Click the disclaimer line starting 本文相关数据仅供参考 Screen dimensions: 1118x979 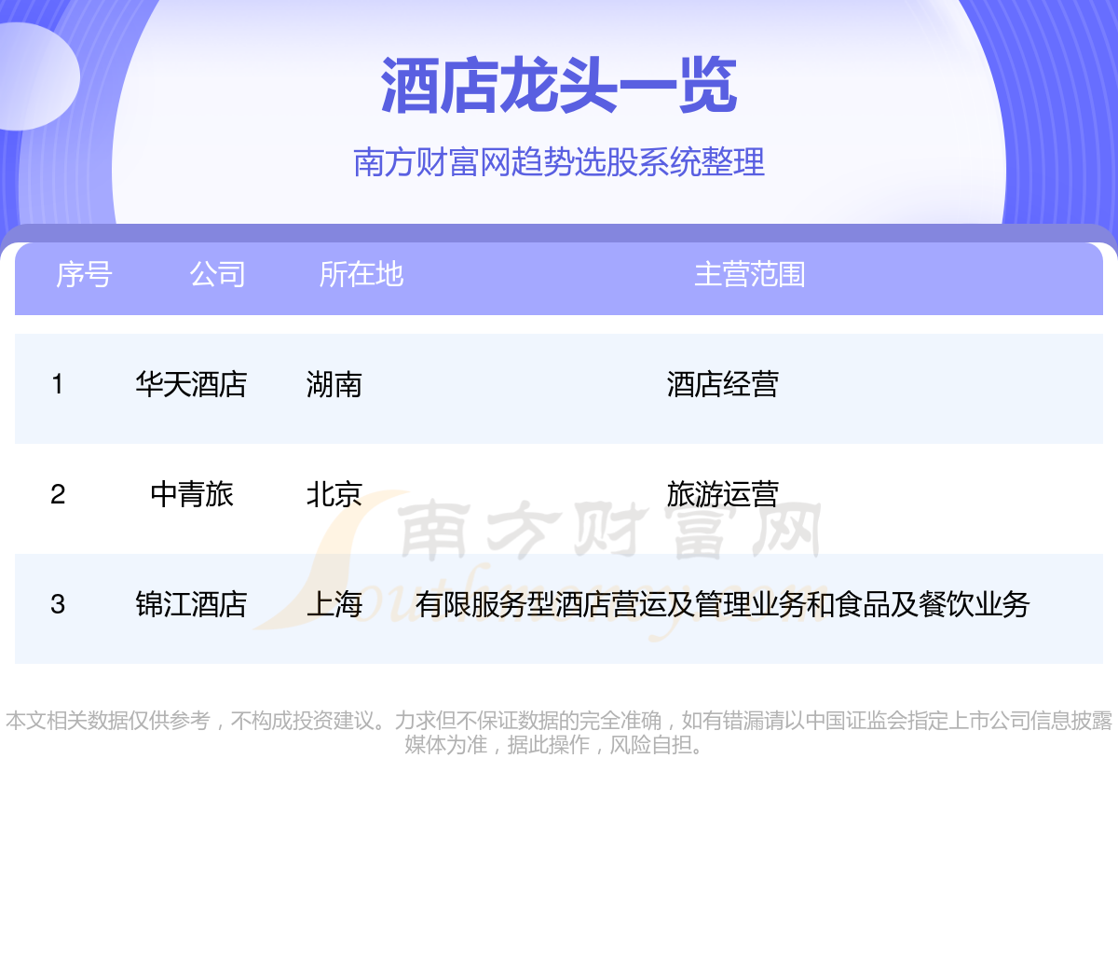tap(559, 721)
